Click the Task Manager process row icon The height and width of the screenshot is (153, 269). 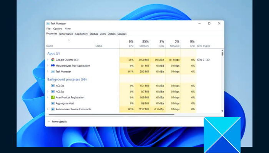(53, 72)
